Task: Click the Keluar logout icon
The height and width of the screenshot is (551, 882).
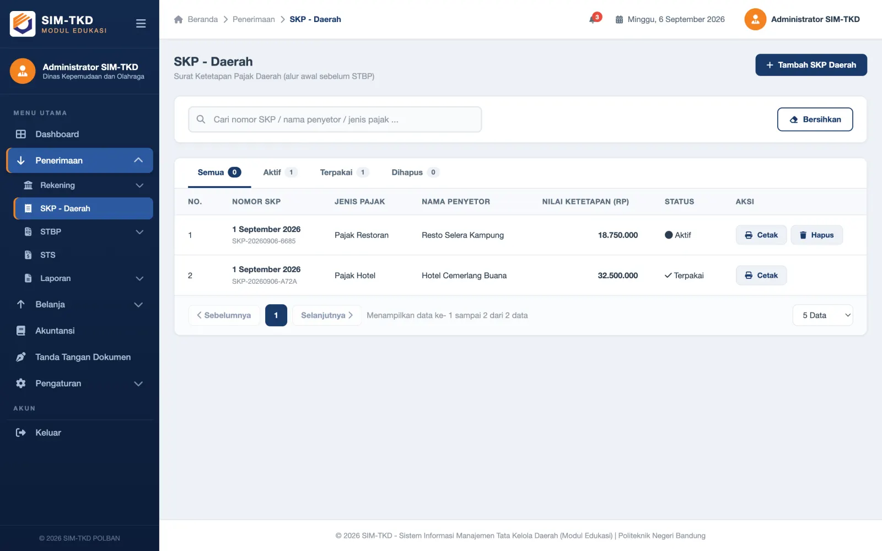Action: point(21,433)
